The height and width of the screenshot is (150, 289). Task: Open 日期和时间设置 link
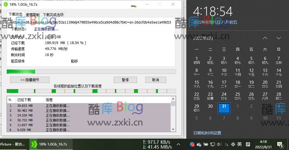coord(207,133)
